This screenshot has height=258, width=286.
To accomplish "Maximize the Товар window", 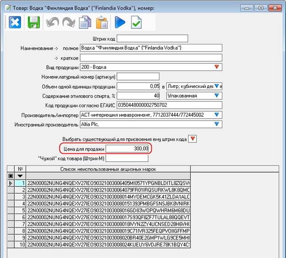I will [261, 8].
